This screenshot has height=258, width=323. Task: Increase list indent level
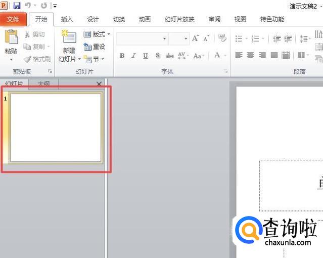[x=288, y=38]
